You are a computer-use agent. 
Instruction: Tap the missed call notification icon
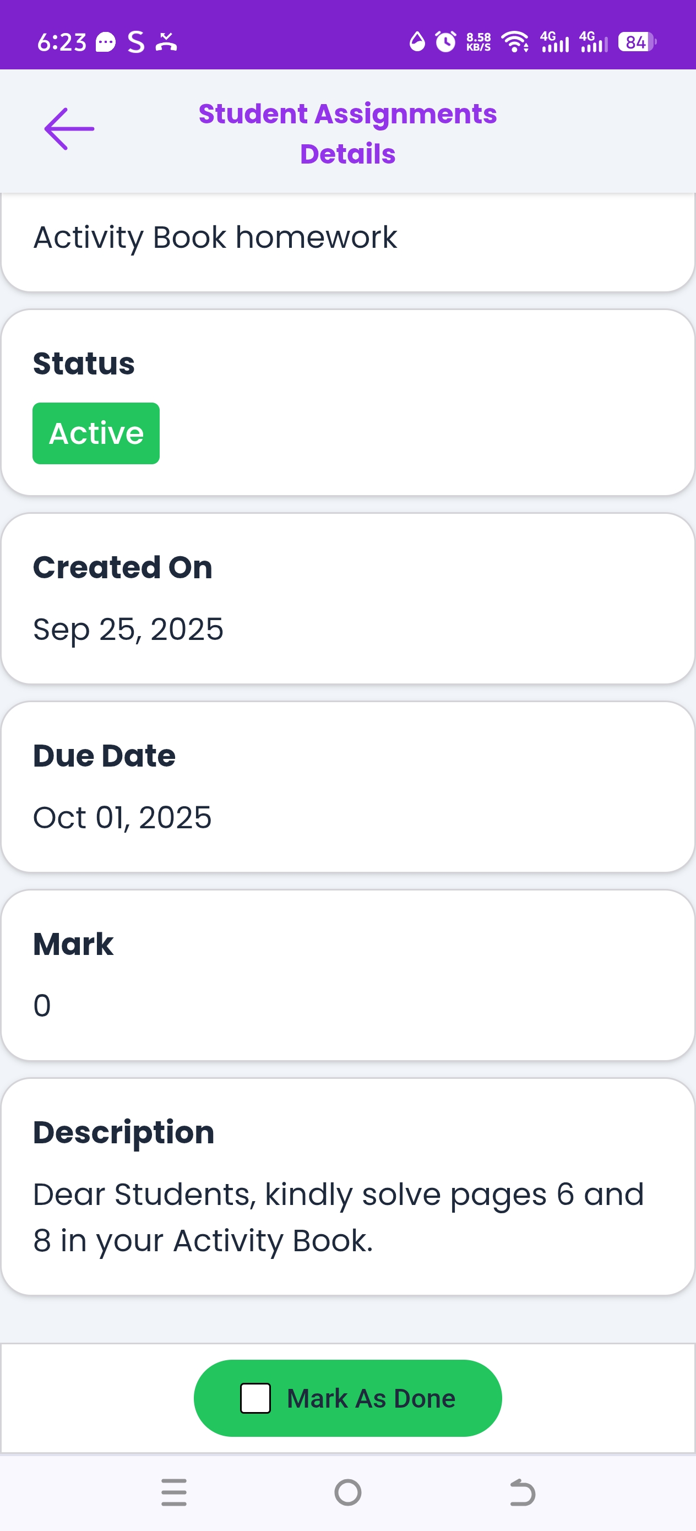tap(166, 42)
